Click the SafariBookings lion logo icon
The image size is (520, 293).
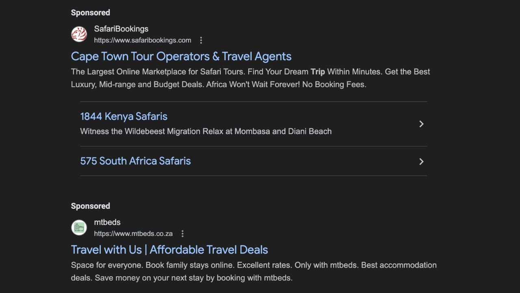[x=79, y=34]
